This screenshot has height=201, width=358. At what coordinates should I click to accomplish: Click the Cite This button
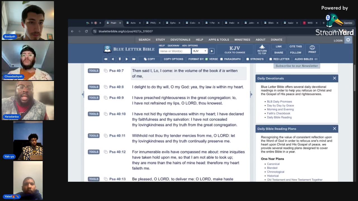pos(296,47)
